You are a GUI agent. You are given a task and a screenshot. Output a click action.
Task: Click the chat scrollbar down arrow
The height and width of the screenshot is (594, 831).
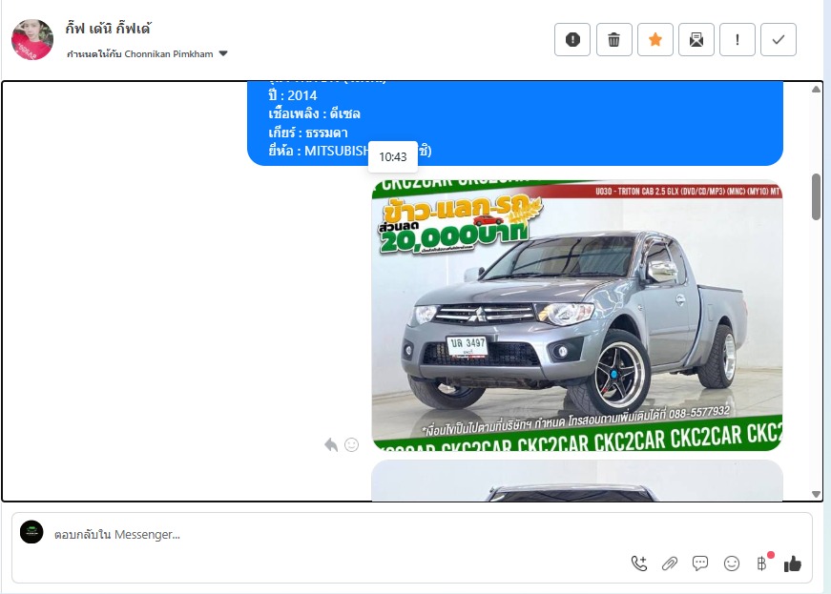[816, 493]
